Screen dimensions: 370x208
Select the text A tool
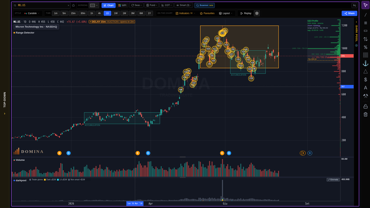point(365,88)
